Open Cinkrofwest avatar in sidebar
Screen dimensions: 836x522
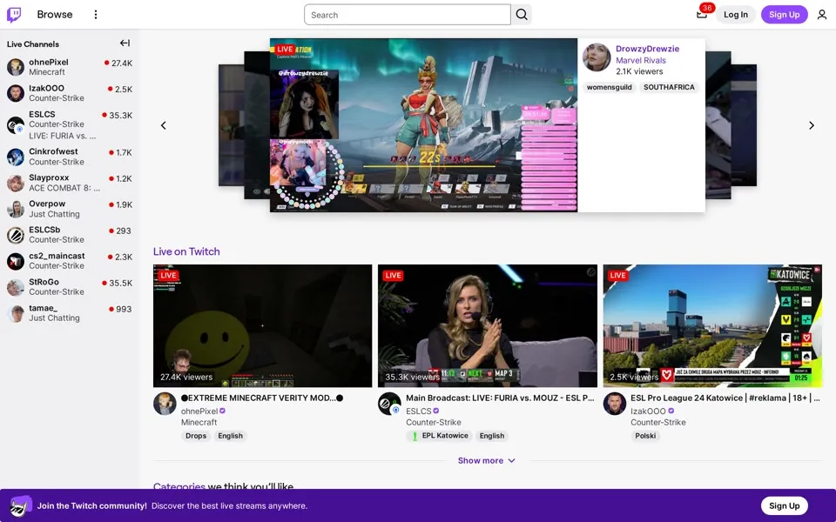point(16,157)
